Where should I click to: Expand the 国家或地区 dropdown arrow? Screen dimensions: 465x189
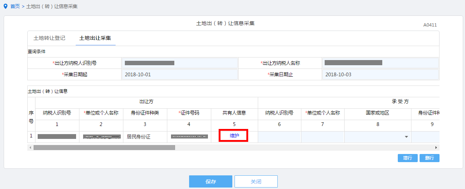[406, 137]
